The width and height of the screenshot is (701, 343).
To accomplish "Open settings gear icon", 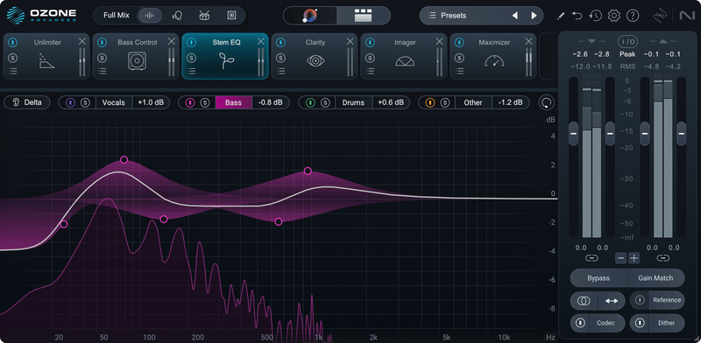I will tap(614, 16).
